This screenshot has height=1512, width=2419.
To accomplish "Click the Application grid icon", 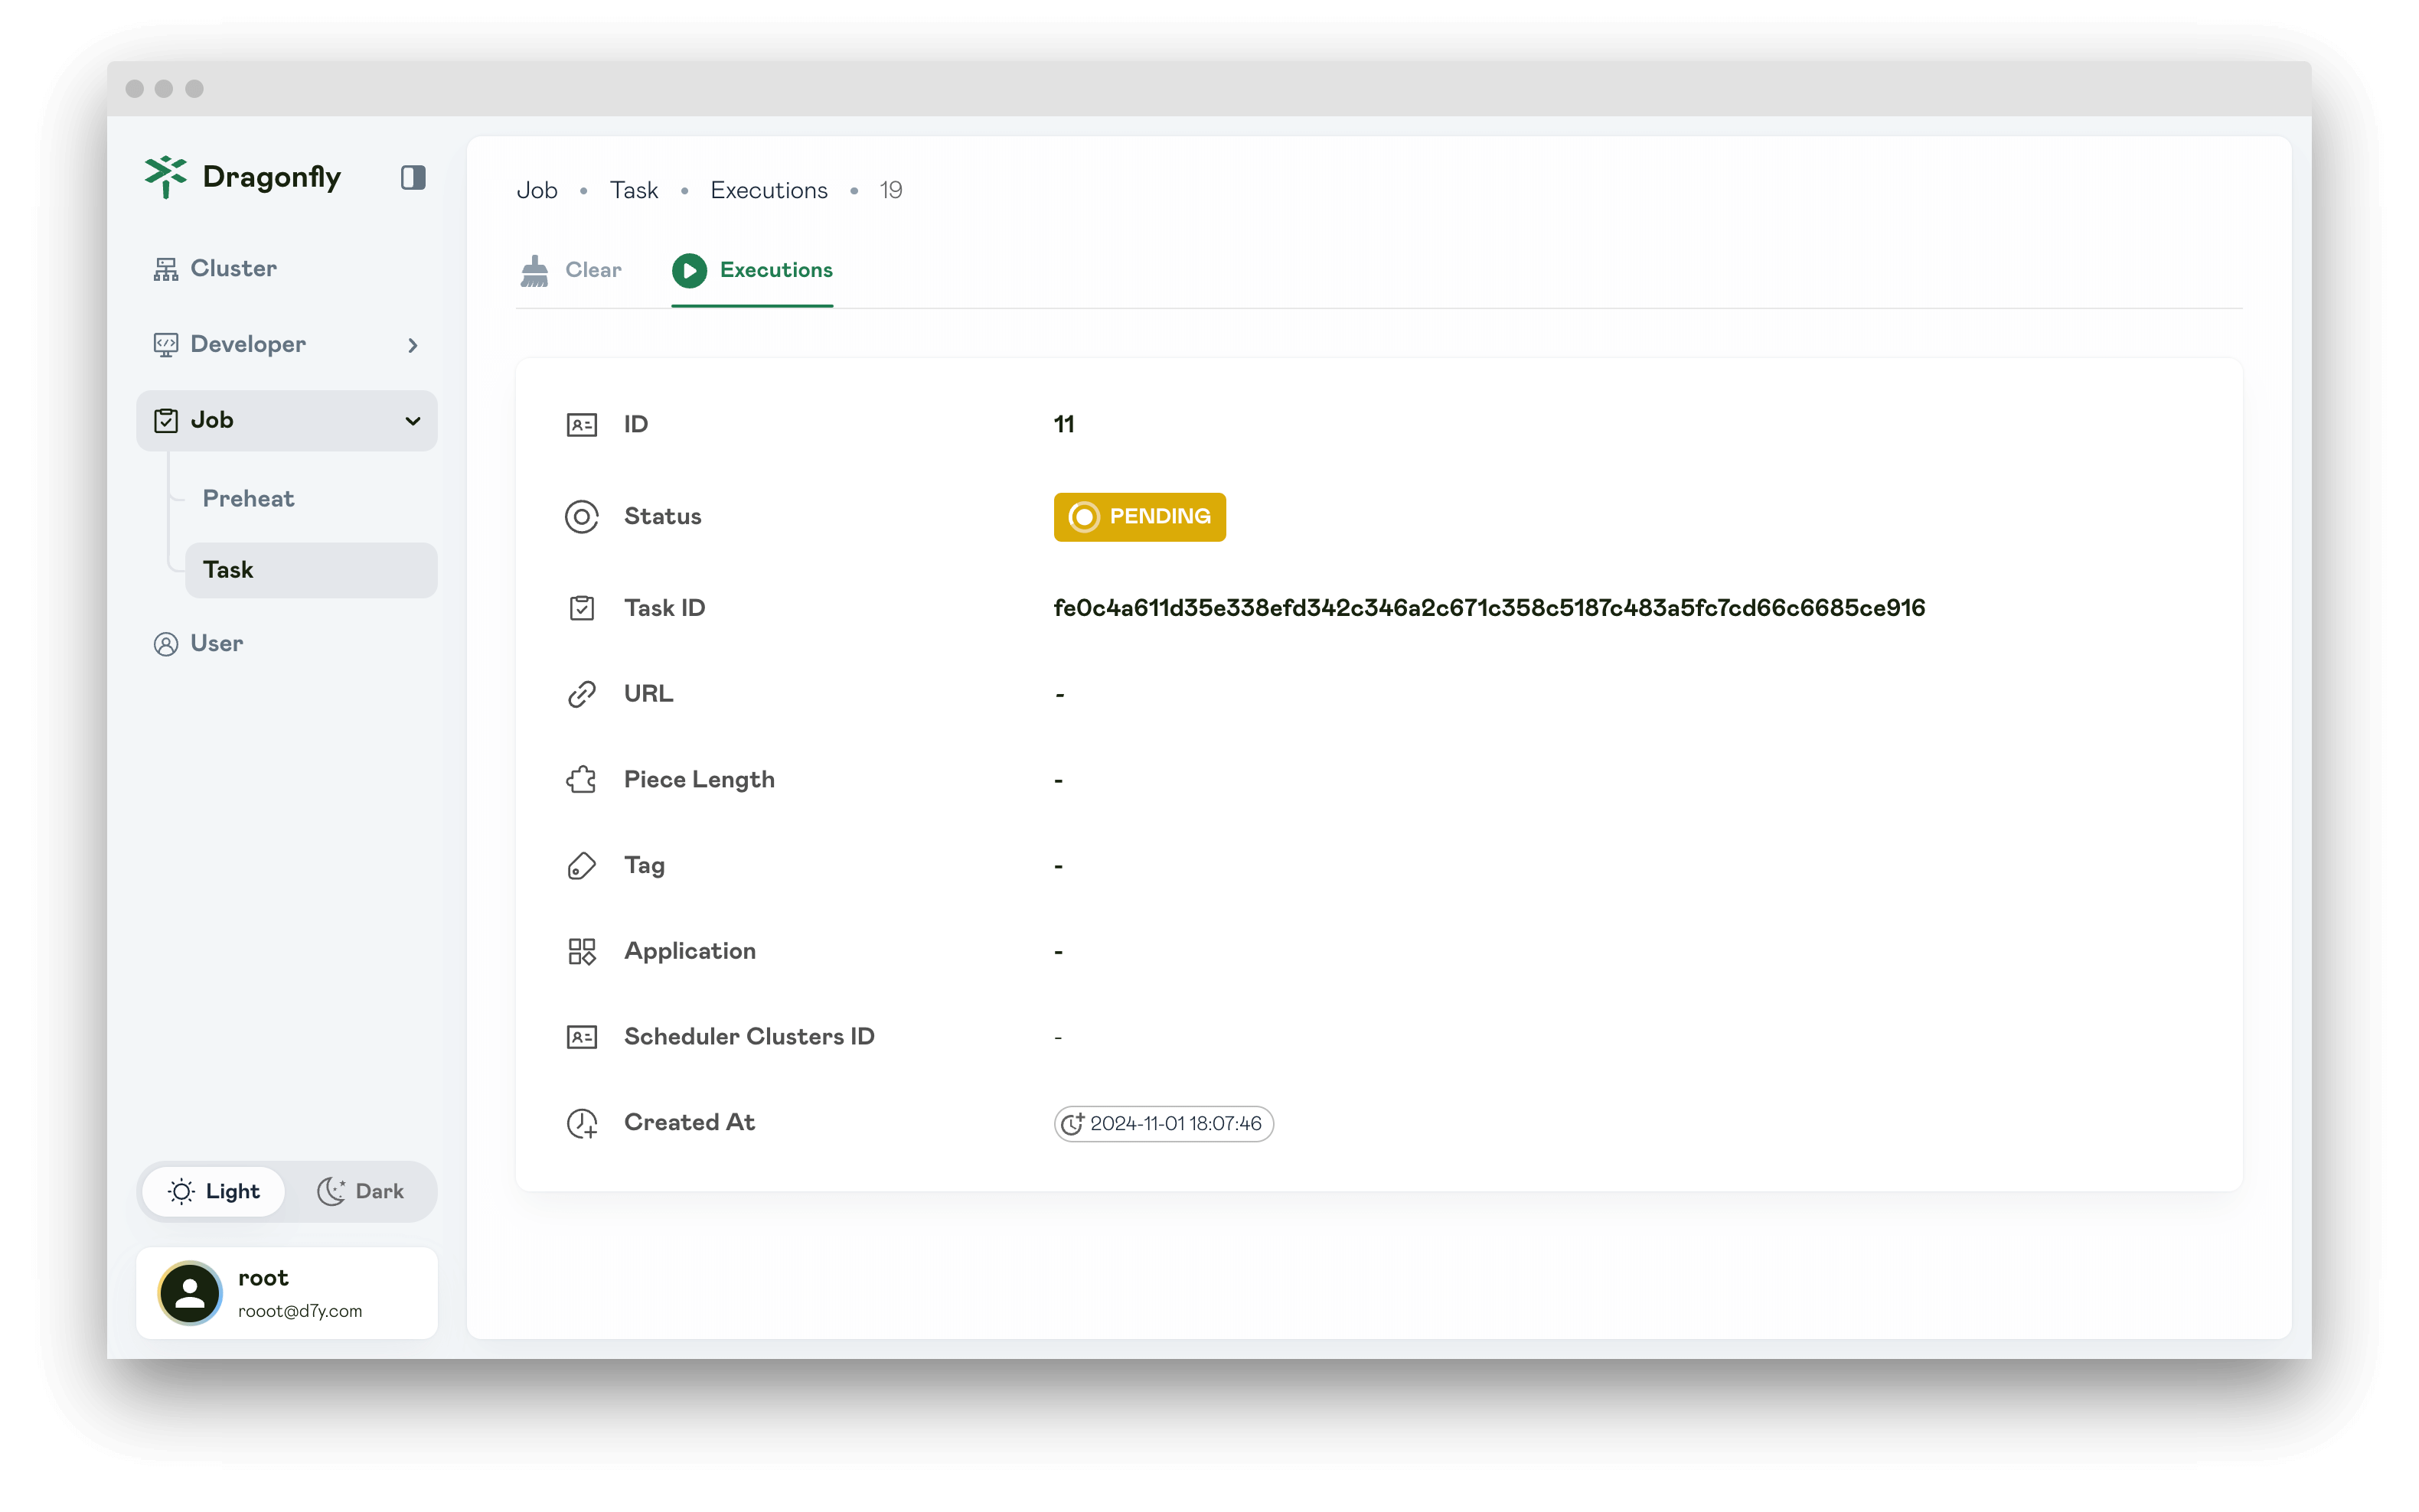I will (583, 952).
